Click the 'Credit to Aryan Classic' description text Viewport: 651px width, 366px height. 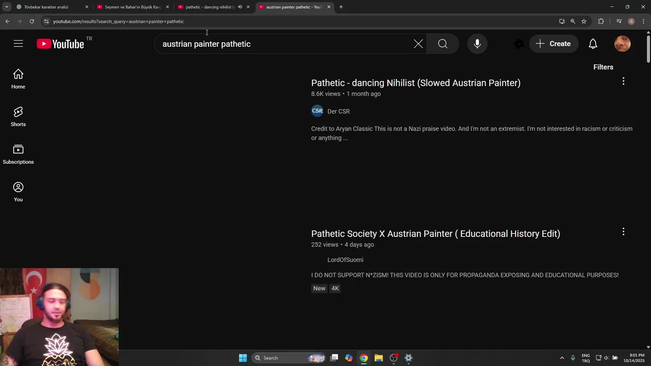coord(471,133)
